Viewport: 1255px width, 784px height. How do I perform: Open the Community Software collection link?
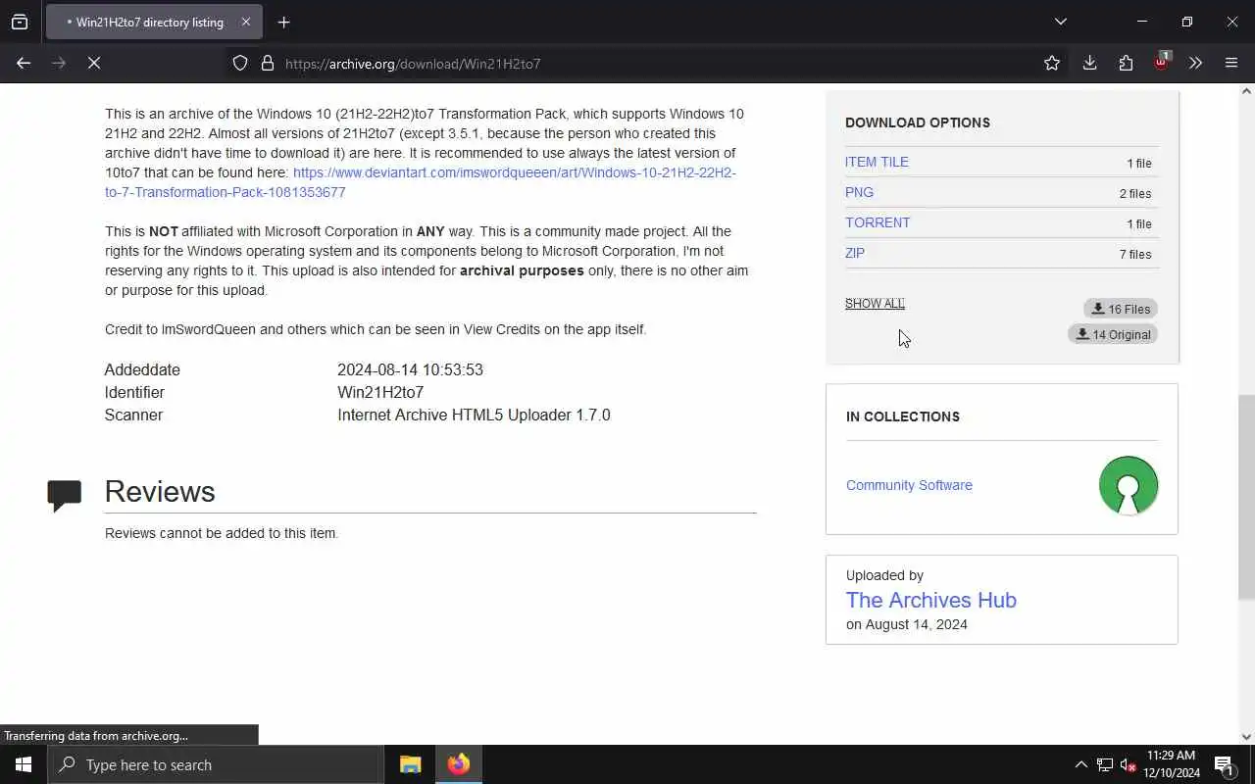point(909,485)
